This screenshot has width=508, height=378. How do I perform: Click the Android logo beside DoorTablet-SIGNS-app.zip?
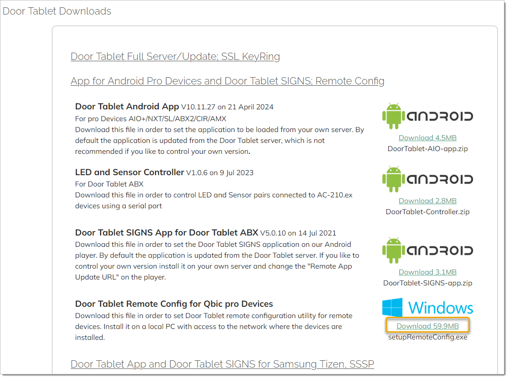click(x=427, y=250)
